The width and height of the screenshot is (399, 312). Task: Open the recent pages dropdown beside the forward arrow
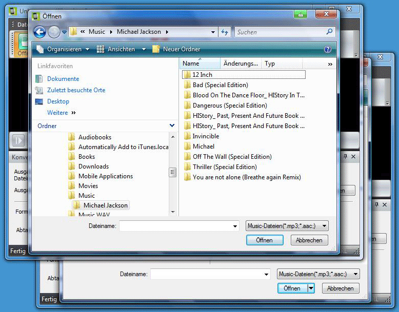(x=64, y=32)
